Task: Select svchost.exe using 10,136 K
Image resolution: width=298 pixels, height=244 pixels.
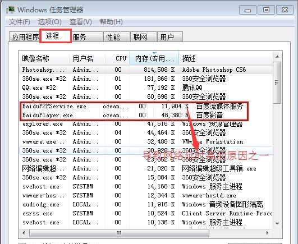Action: pos(146,222)
